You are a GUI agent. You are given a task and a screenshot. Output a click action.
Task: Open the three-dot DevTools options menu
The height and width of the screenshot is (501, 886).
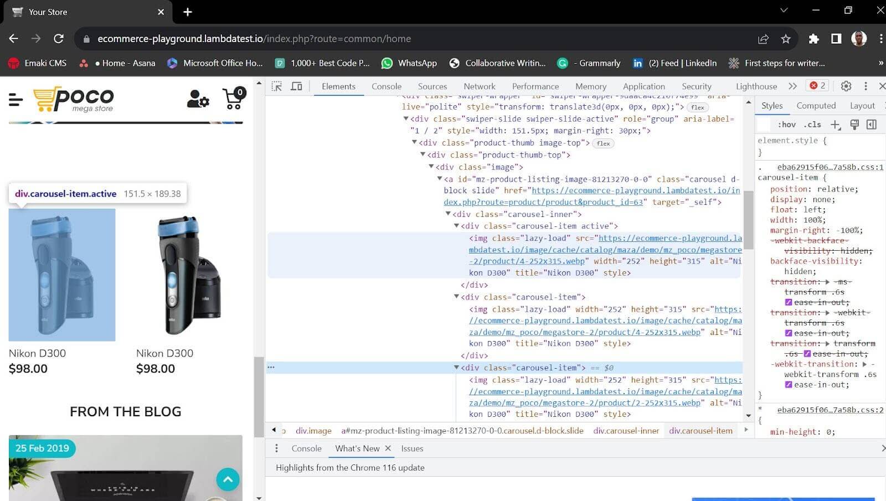tap(867, 86)
